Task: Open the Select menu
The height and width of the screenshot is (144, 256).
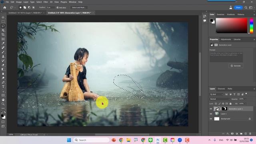Action: pos(39,2)
